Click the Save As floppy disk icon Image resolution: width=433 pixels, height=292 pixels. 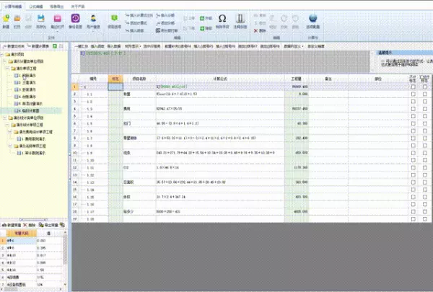pos(41,19)
